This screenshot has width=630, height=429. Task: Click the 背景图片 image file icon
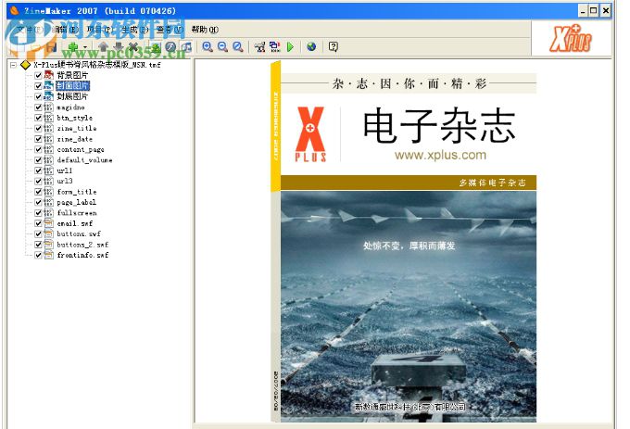pos(48,75)
